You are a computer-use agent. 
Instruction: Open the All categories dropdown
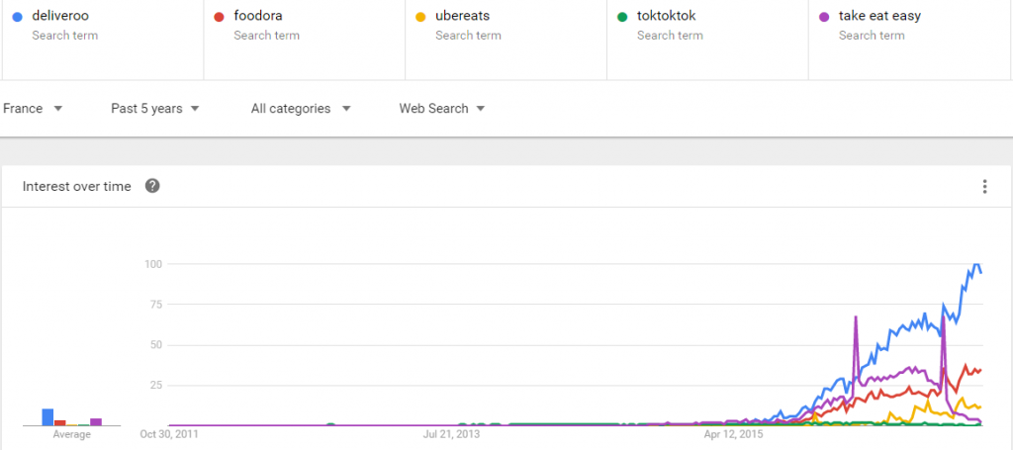coord(301,109)
